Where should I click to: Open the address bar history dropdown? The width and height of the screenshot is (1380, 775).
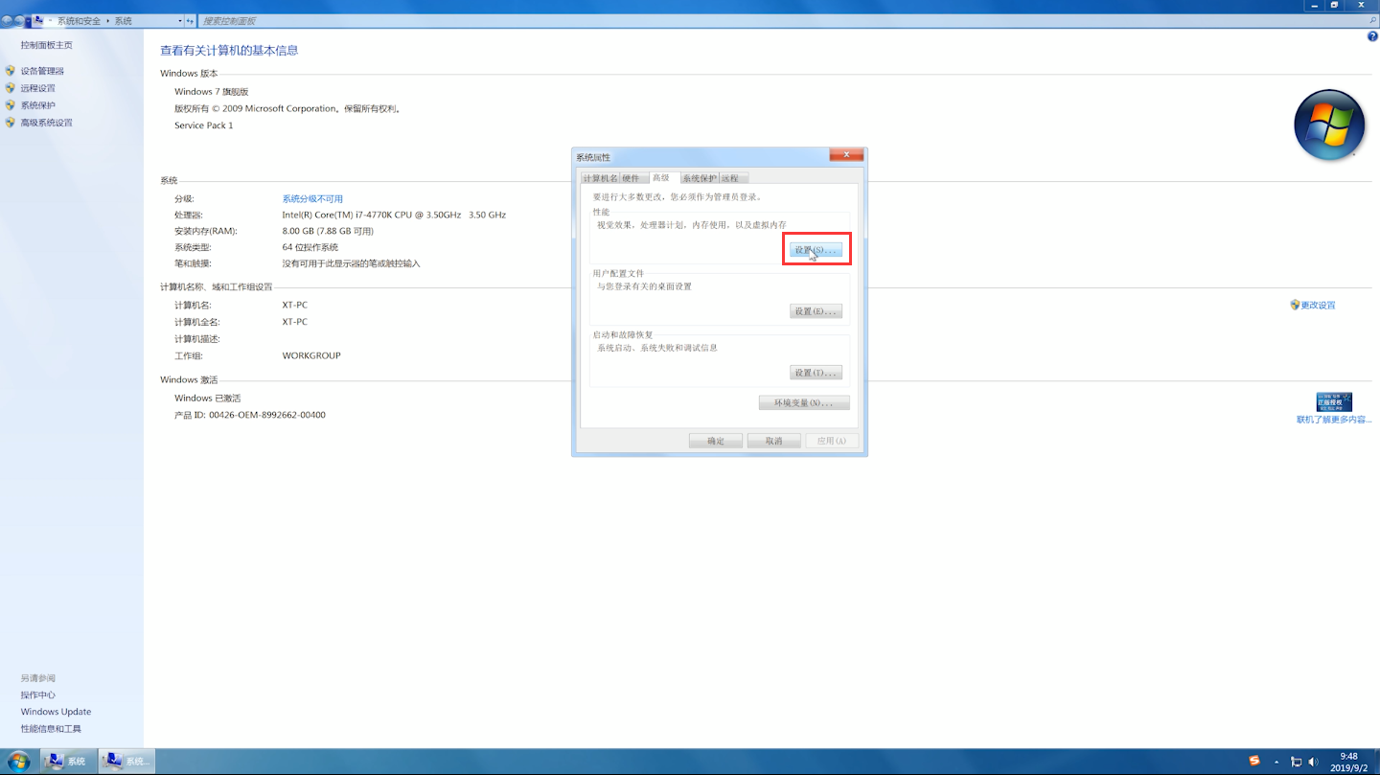tap(180, 21)
